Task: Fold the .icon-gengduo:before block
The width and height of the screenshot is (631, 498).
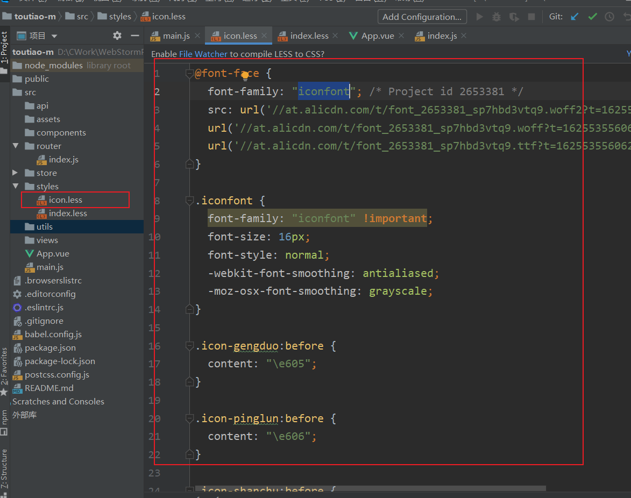Action: (189, 346)
